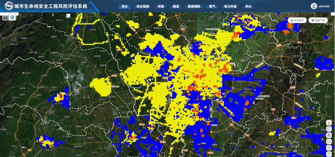Open the 综合管廊 tab

point(143,6)
